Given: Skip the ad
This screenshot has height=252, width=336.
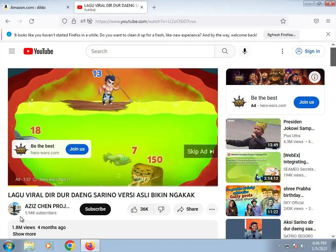Looking at the screenshot, I should click(200, 152).
